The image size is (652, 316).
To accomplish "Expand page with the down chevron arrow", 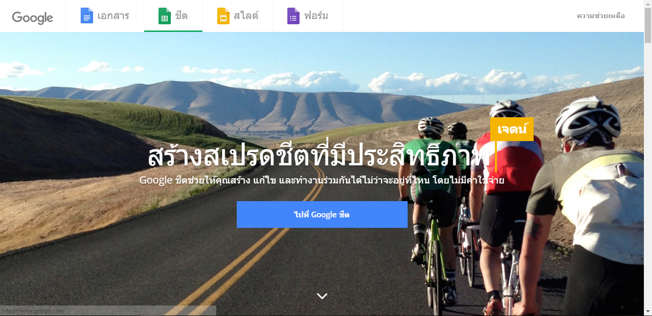I will point(322,296).
